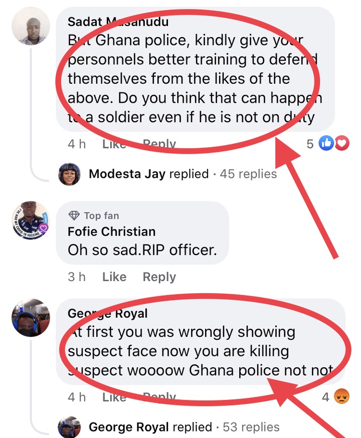Image resolution: width=361 pixels, height=438 pixels.
Task: Click the red heart reaction icon
Action: 341,143
